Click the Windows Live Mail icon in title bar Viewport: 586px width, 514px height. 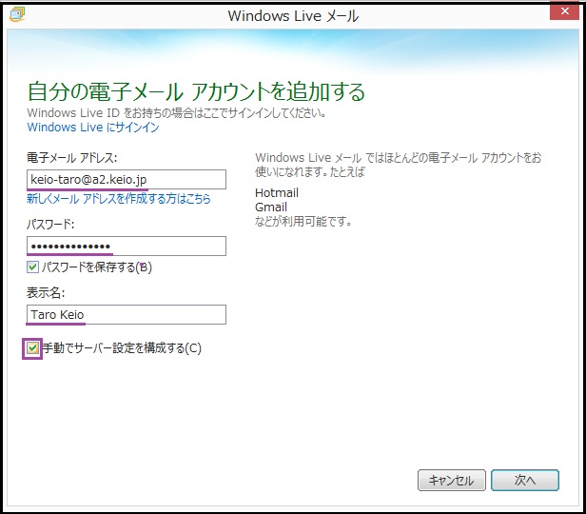point(16,14)
